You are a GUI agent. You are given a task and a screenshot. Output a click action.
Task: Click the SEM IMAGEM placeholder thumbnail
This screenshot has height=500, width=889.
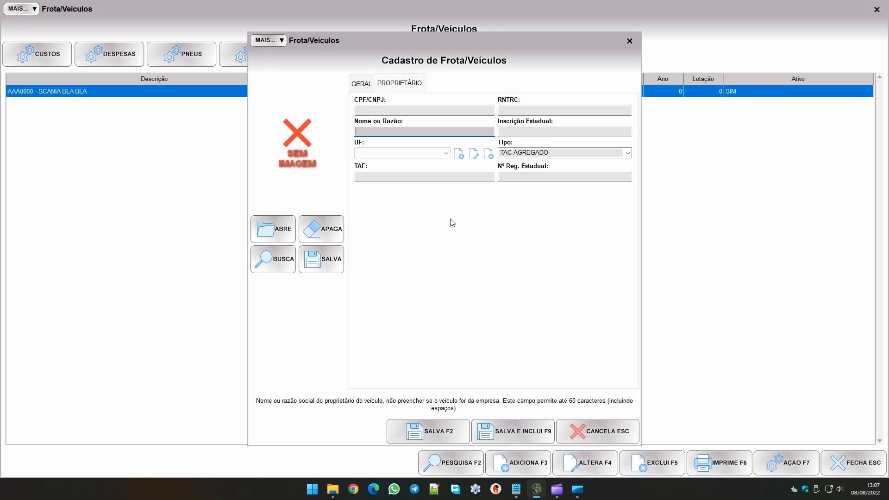click(x=297, y=143)
